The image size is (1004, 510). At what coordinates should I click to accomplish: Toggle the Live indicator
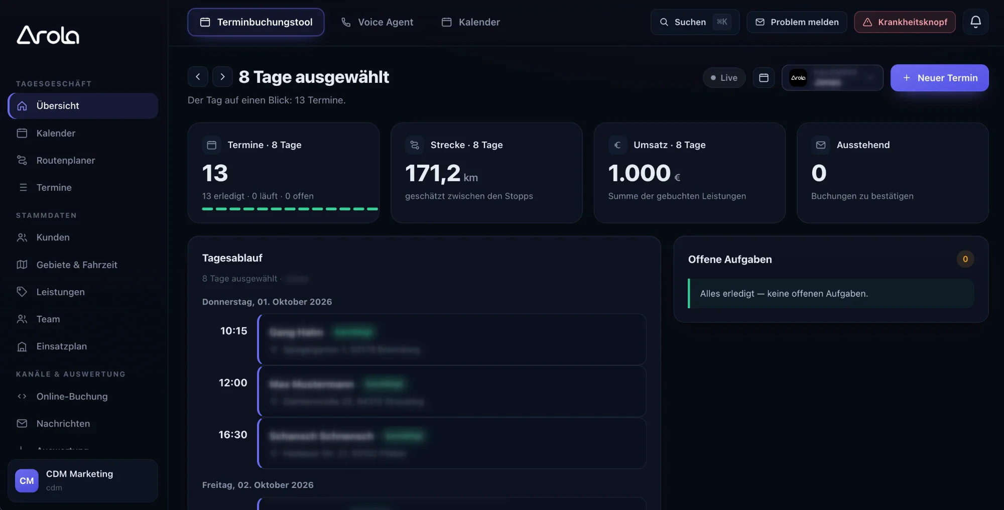pyautogui.click(x=724, y=78)
